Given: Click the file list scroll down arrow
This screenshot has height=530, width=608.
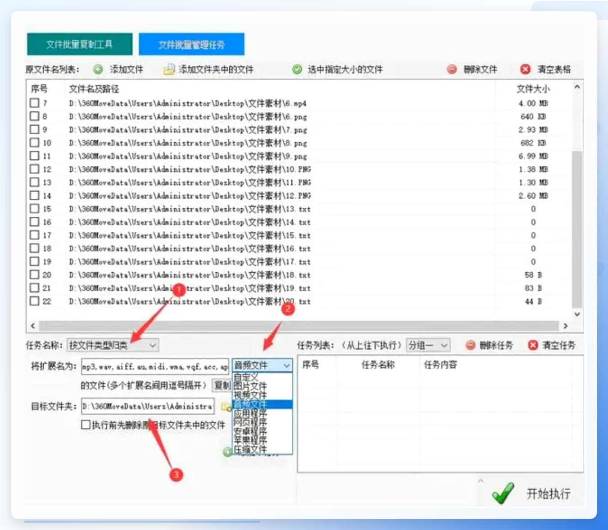Looking at the screenshot, I should click(x=577, y=315).
